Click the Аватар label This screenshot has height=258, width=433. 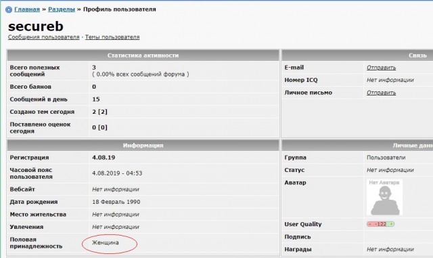(295, 183)
